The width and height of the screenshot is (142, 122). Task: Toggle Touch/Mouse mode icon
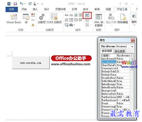point(35,4)
